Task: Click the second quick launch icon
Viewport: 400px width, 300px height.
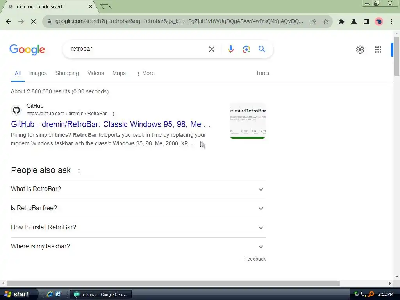Action: coord(58,294)
